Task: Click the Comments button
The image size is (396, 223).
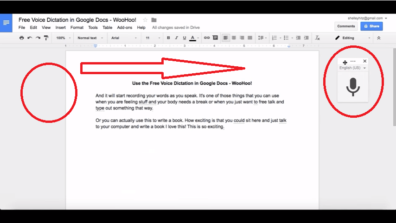Action: coord(346,26)
